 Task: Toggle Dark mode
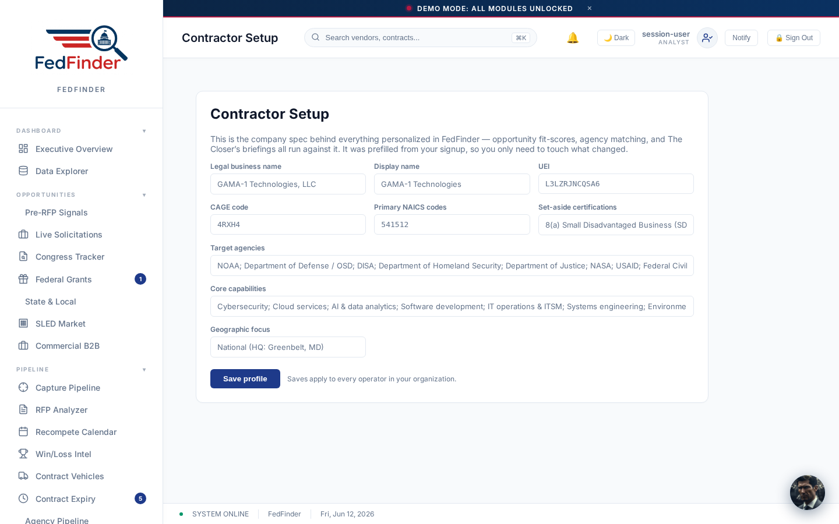(x=616, y=38)
